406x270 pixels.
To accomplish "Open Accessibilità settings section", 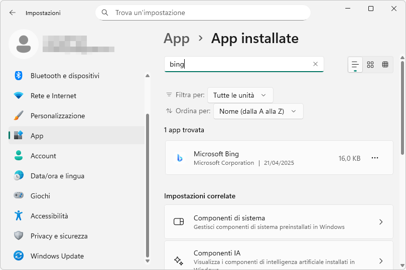I will click(x=77, y=216).
